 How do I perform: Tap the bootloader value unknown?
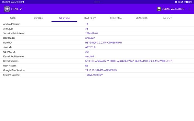[x=90, y=38]
